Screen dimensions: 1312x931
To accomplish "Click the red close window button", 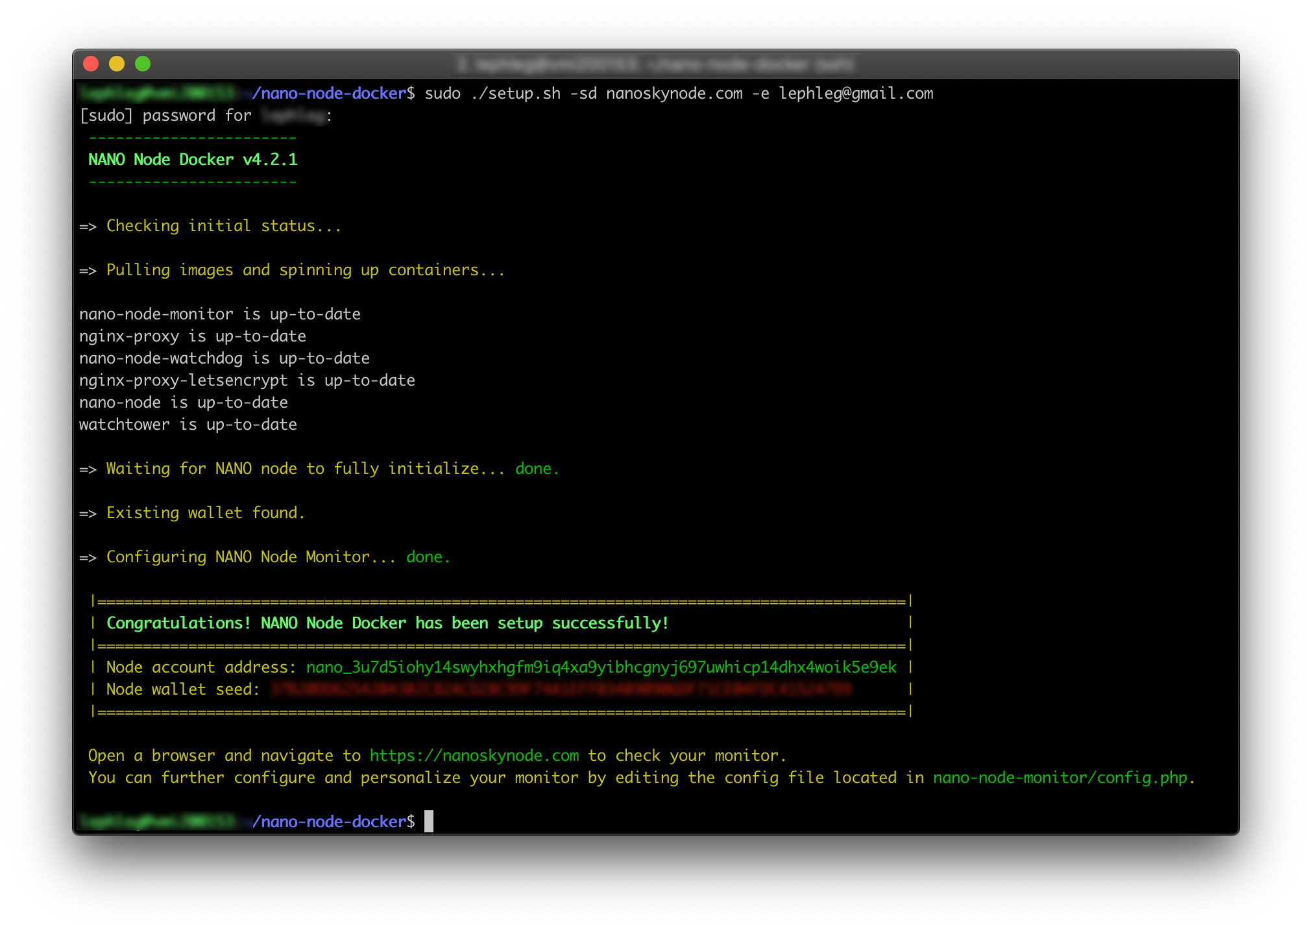I will pos(91,64).
